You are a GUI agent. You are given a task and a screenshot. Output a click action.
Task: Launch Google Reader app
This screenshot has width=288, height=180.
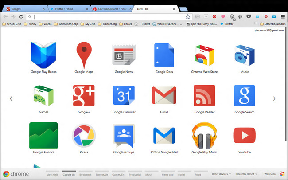point(204,95)
